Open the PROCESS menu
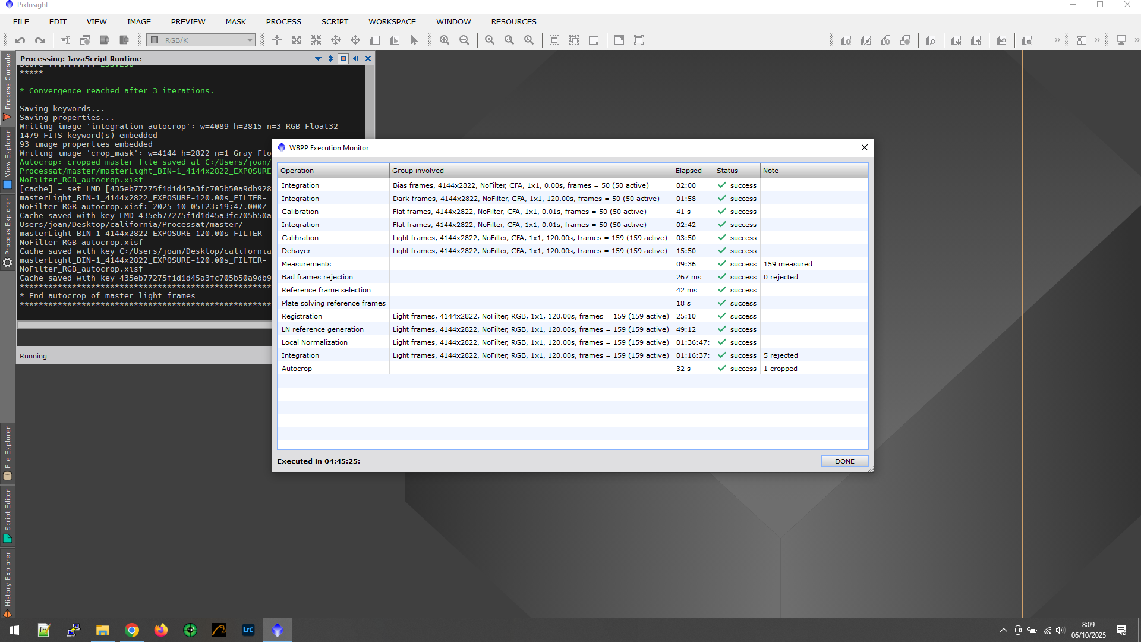1141x642 pixels. point(283,22)
